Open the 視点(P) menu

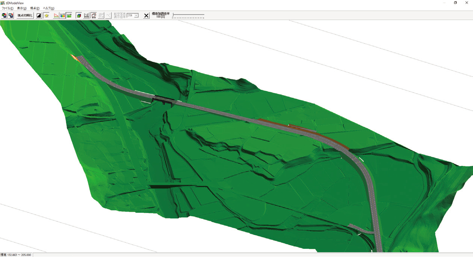click(35, 8)
